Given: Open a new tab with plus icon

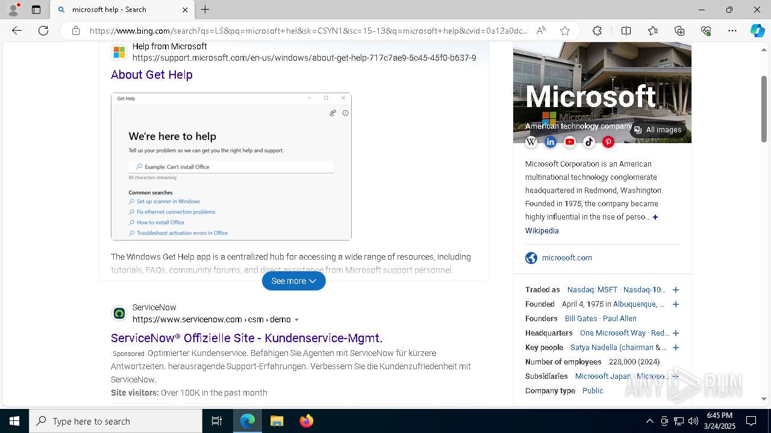Looking at the screenshot, I should click(205, 10).
